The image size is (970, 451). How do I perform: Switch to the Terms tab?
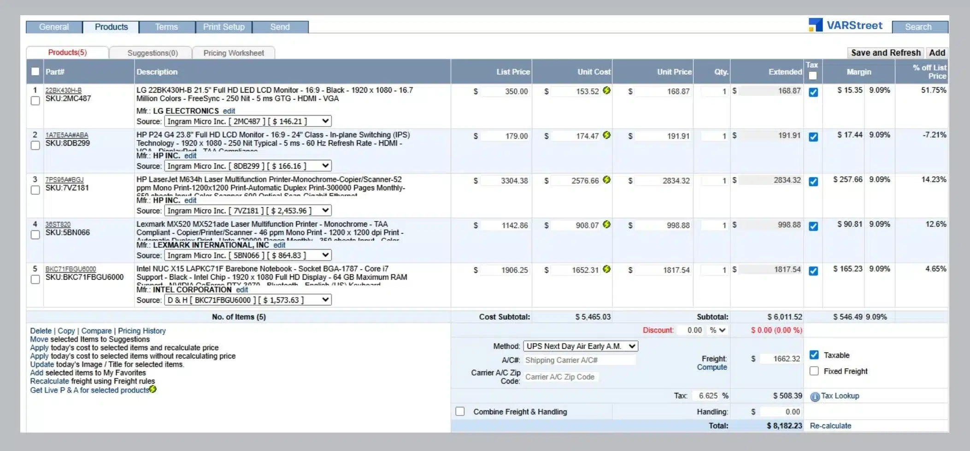(x=166, y=27)
